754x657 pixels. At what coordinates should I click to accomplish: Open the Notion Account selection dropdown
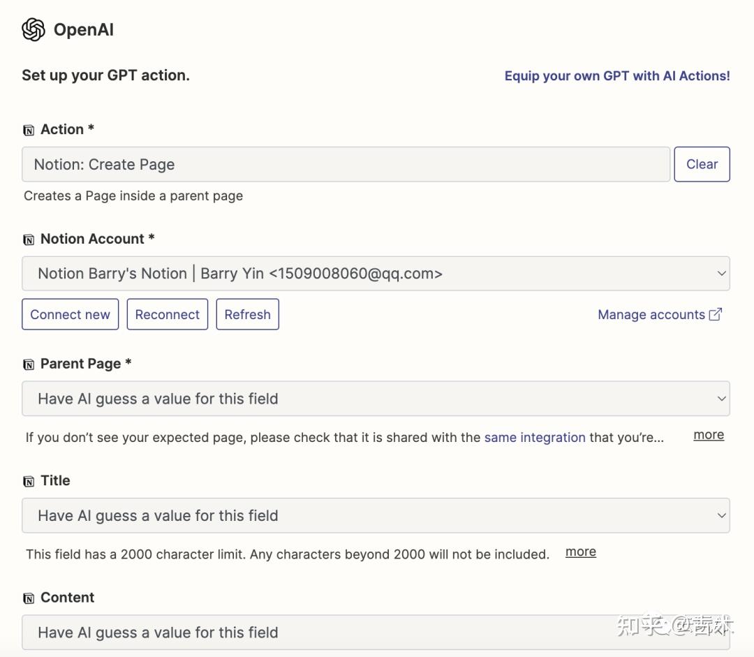pos(376,273)
